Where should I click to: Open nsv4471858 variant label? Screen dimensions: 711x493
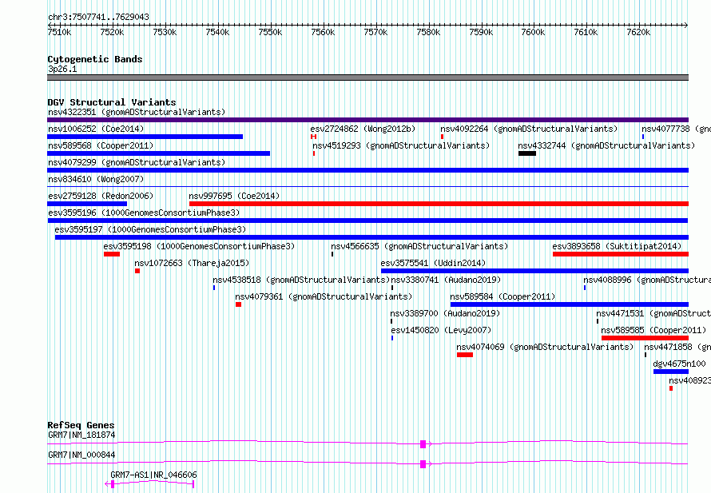pos(677,347)
